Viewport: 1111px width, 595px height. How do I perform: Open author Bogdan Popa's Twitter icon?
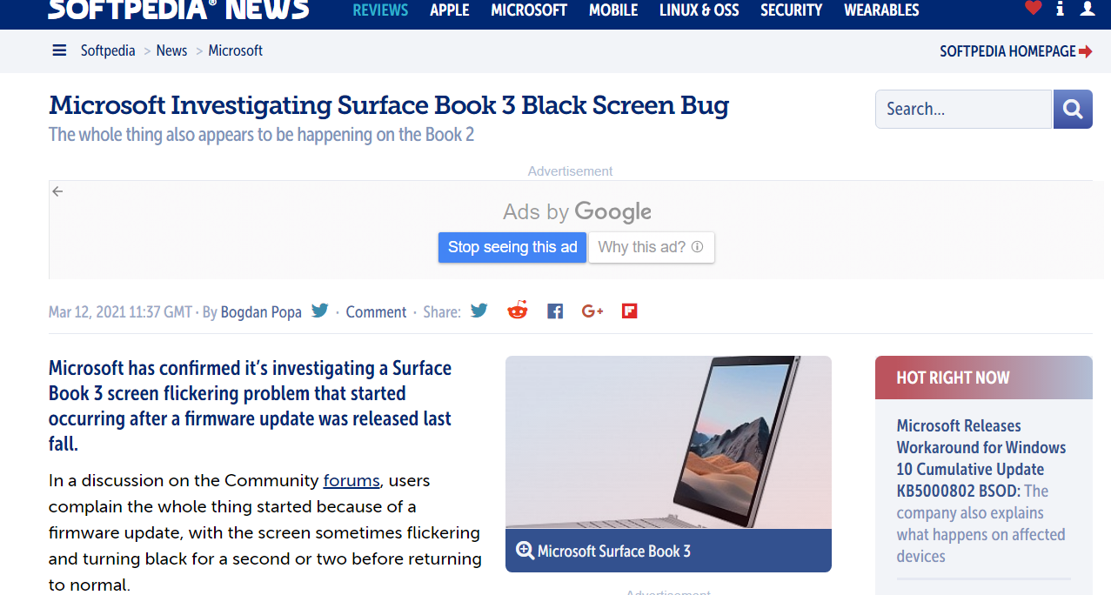[320, 311]
